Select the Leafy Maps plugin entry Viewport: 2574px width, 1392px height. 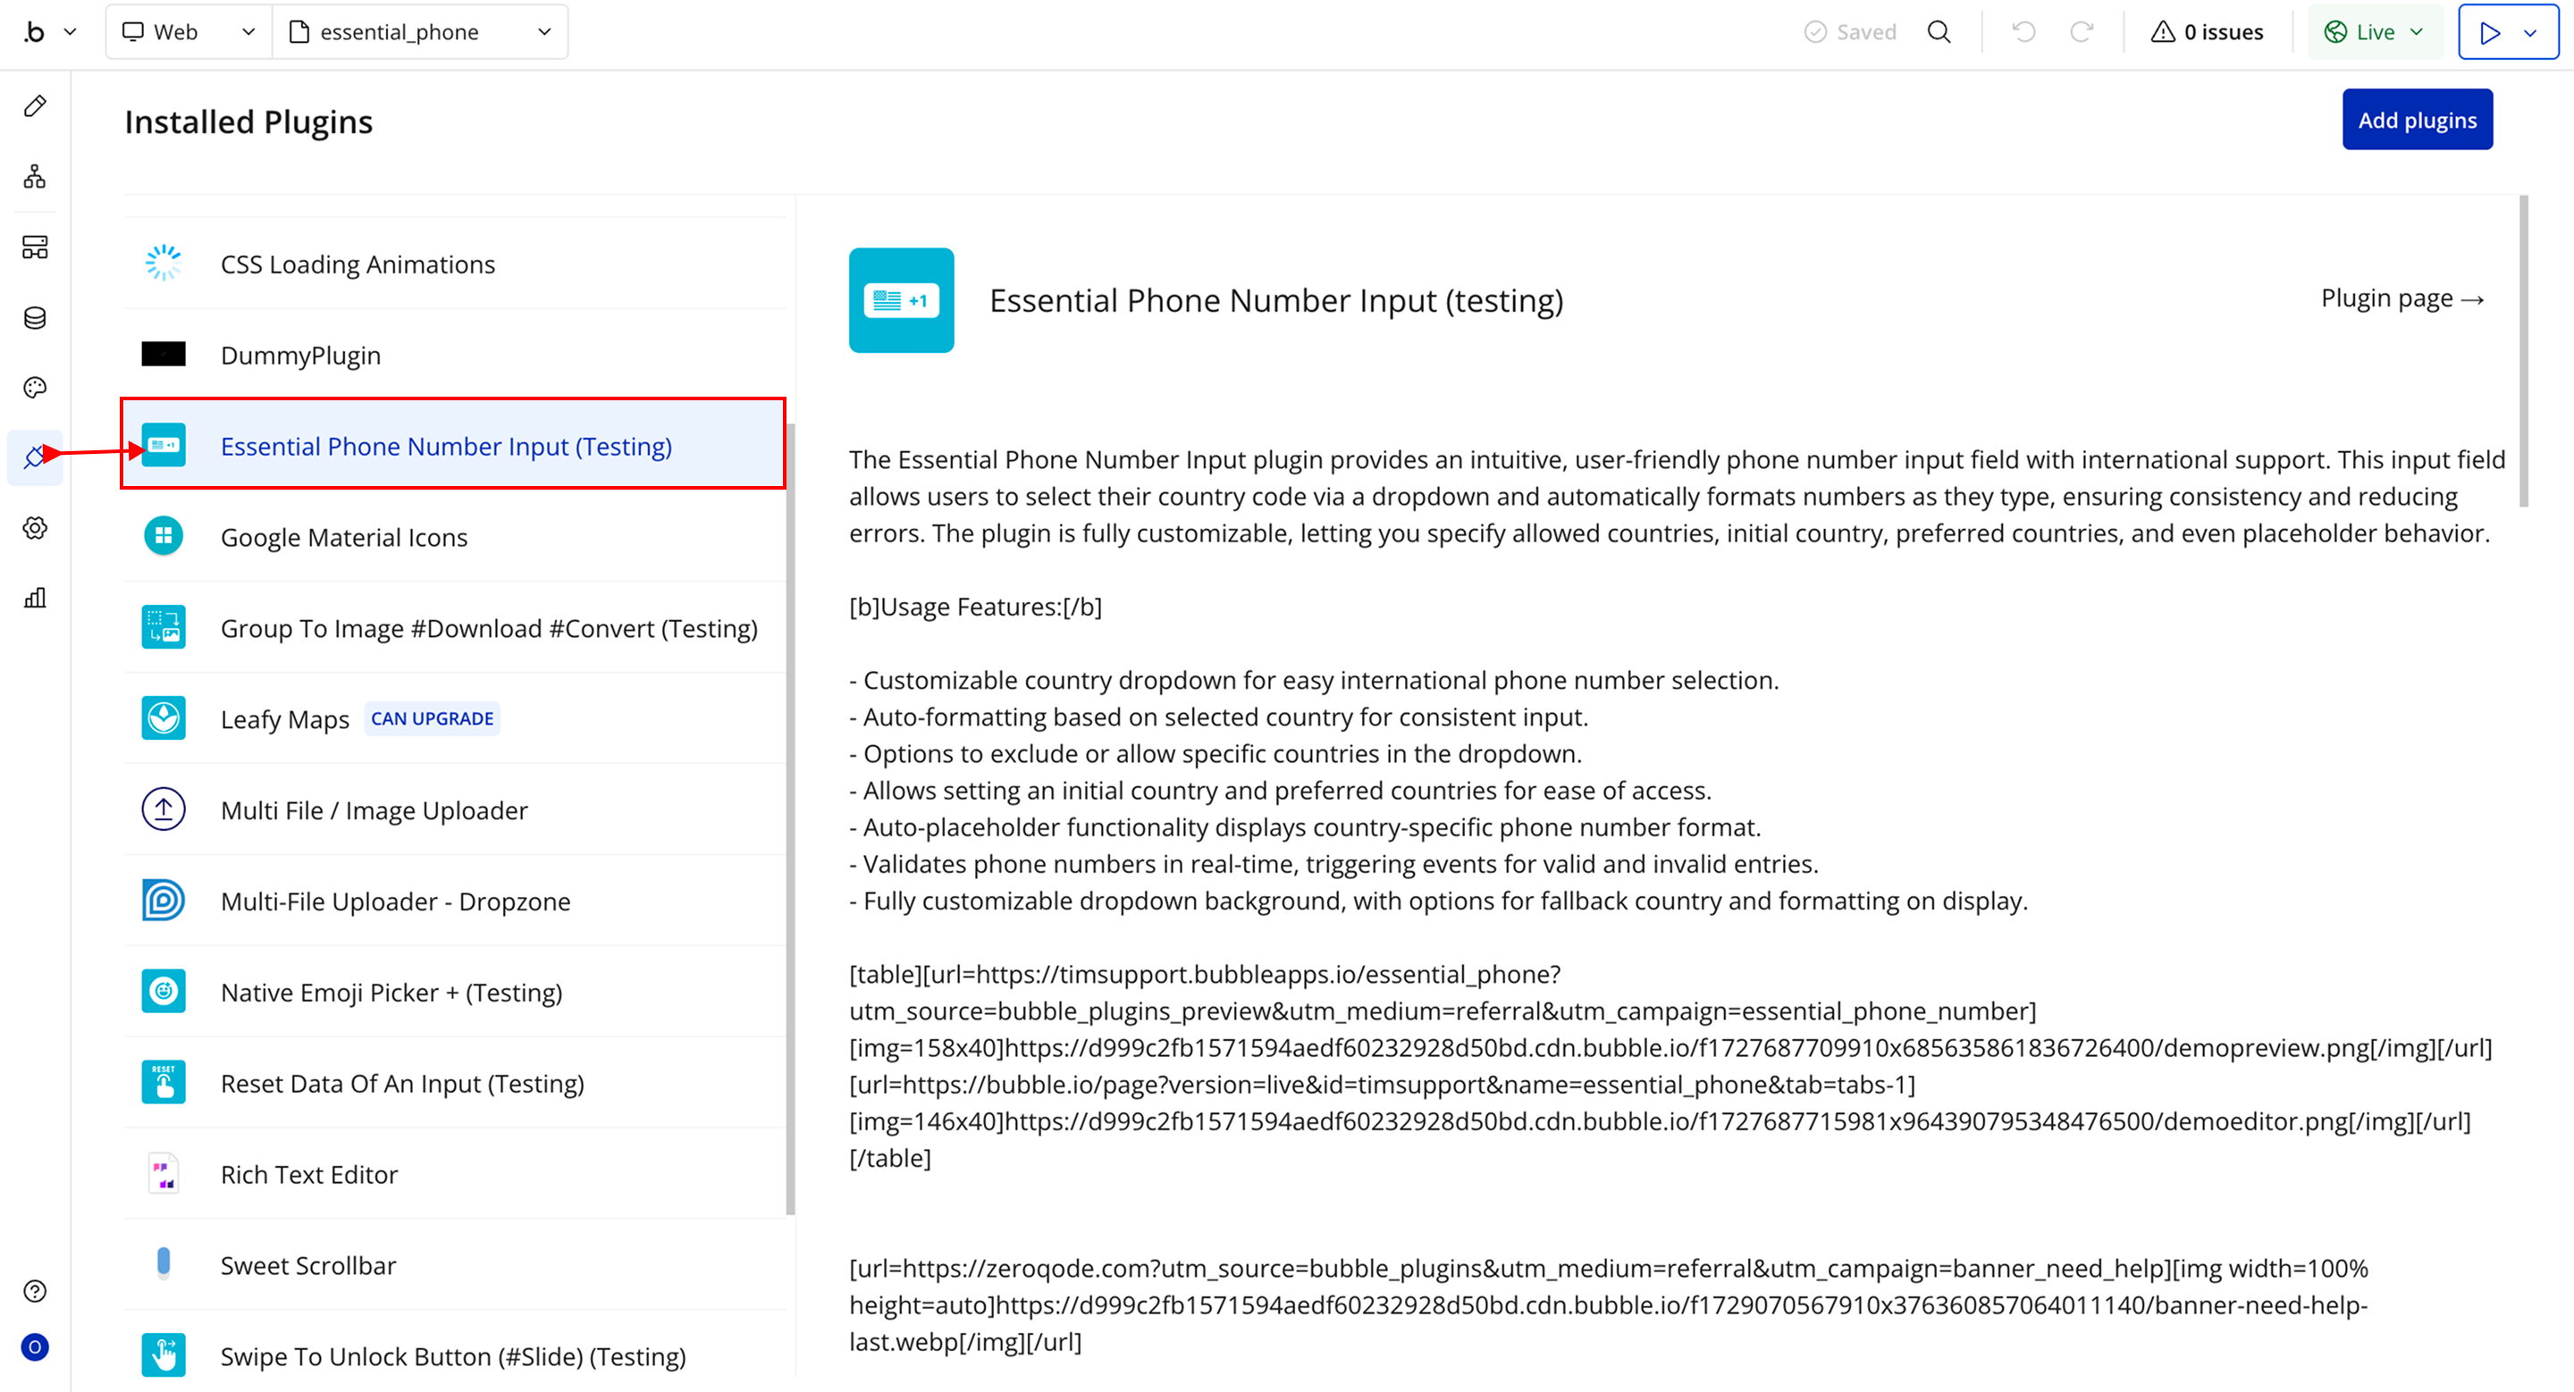285,719
